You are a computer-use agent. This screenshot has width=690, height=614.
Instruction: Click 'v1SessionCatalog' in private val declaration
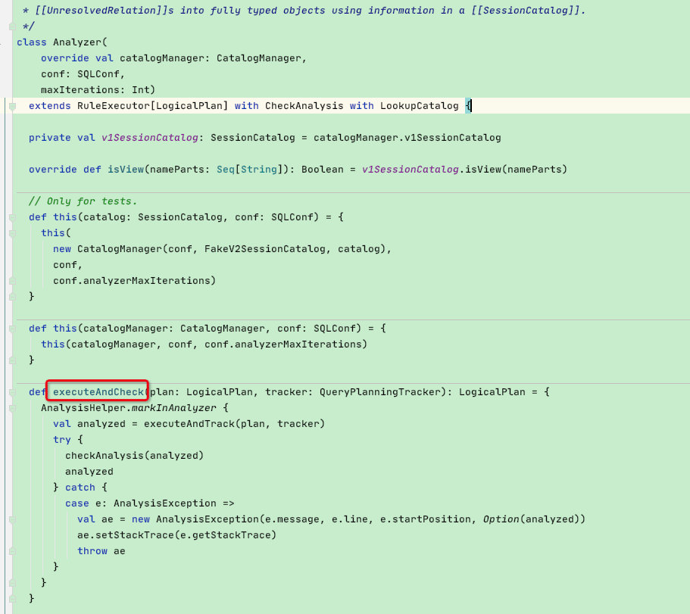(x=150, y=138)
